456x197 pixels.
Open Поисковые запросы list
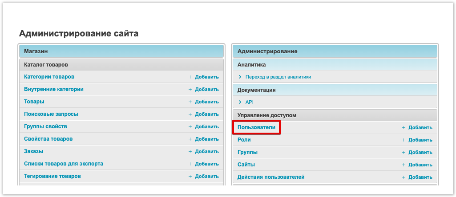(51, 114)
